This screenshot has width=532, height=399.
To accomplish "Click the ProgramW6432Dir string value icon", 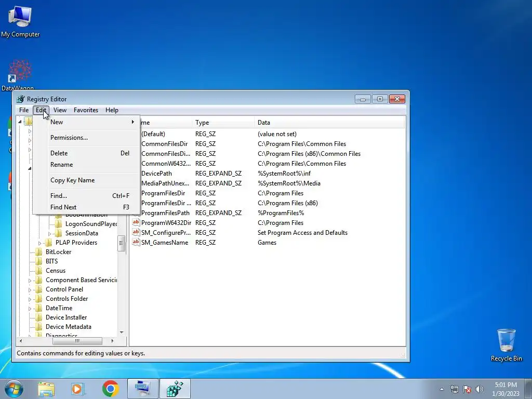I will [x=136, y=222].
